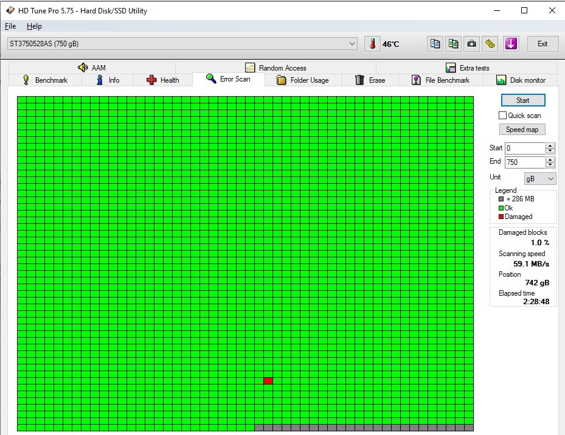Open the File menu

pyautogui.click(x=10, y=26)
